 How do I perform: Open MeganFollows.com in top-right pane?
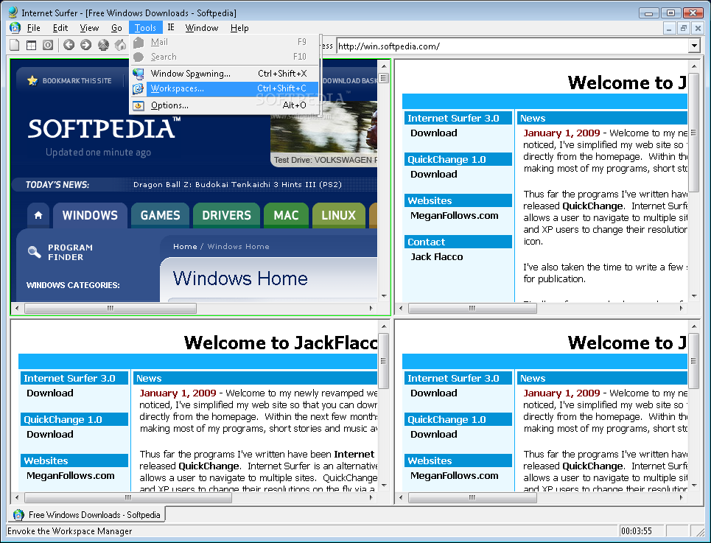coord(455,215)
